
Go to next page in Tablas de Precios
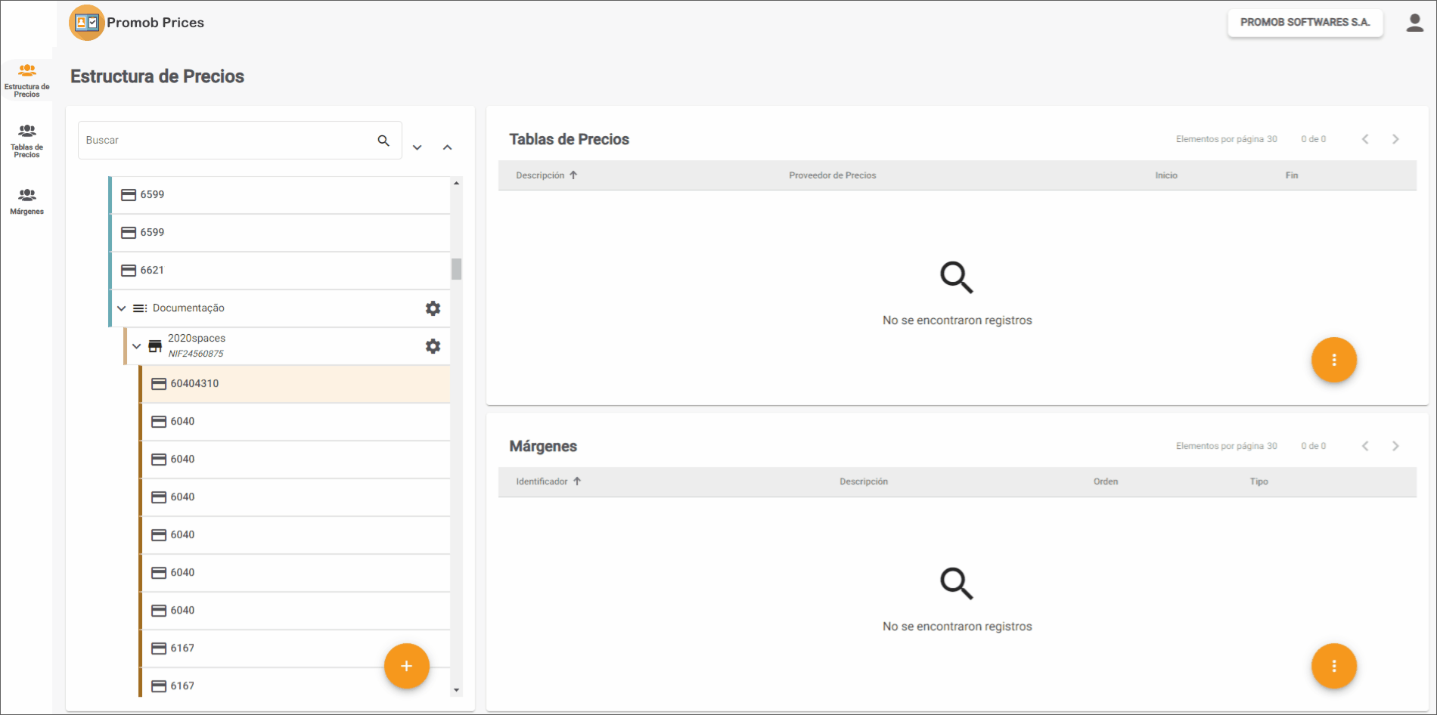click(1395, 139)
